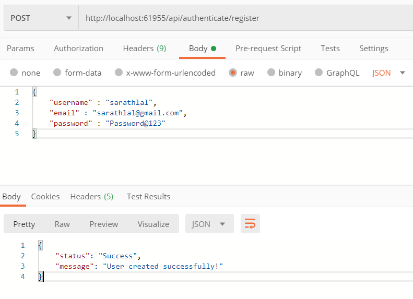Go to the Pre-request Script tab

point(268,48)
